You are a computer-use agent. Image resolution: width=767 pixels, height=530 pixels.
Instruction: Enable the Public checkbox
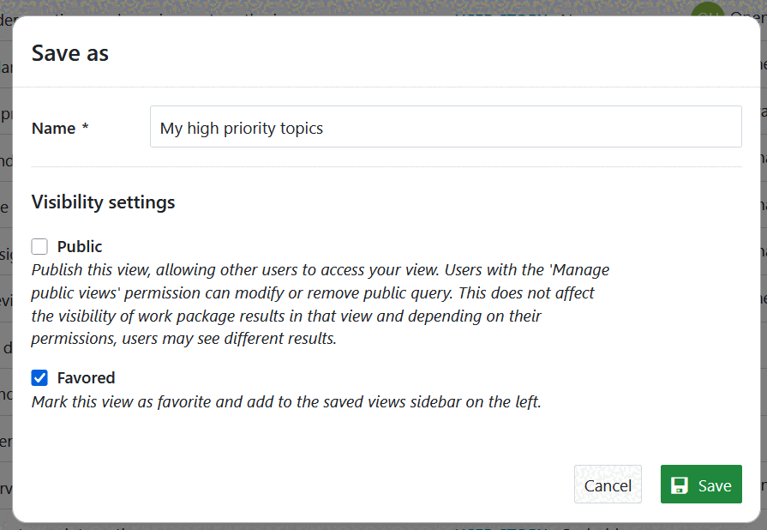(39, 246)
